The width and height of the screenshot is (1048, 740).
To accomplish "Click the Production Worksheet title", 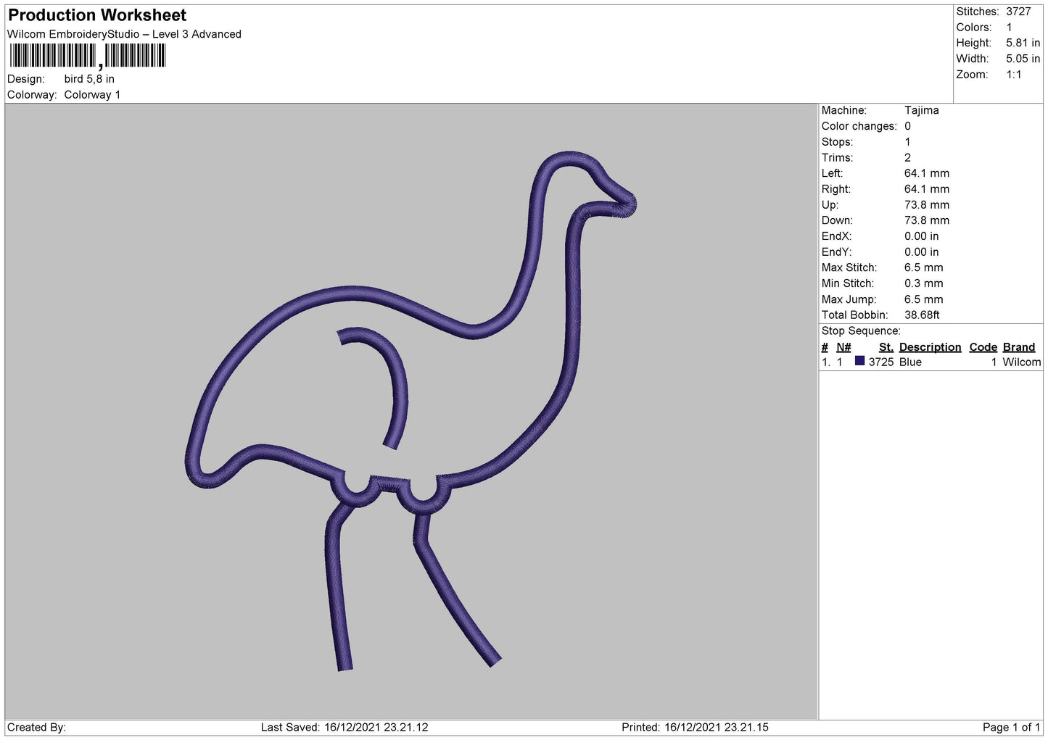I will [x=97, y=15].
